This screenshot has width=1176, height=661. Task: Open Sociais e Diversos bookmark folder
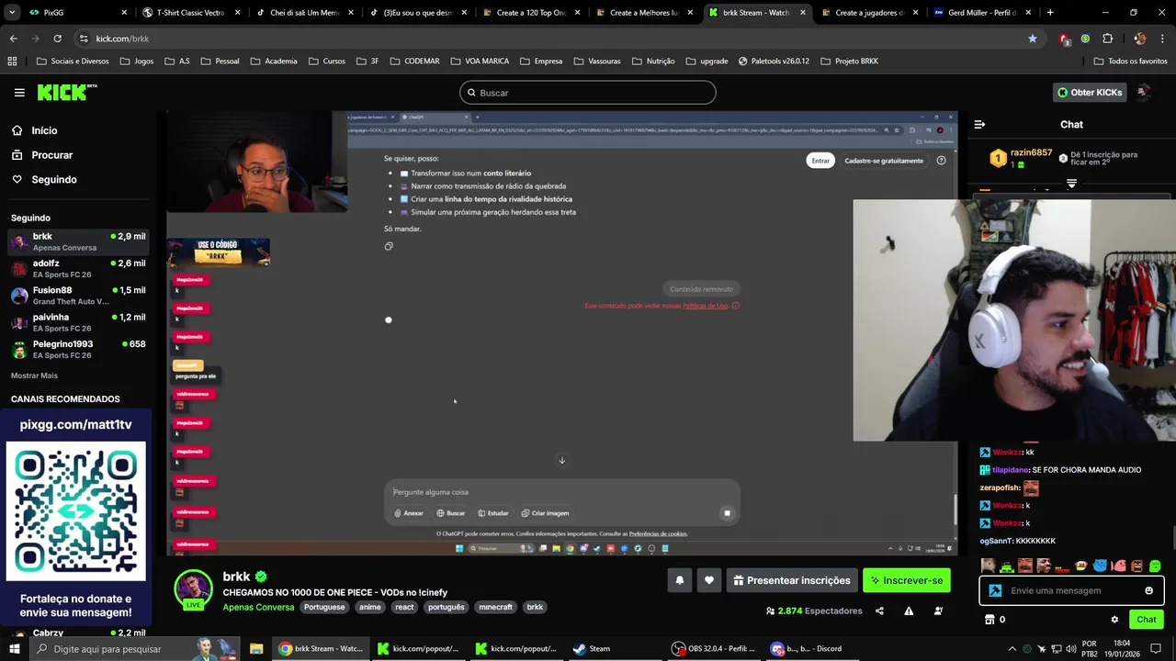tap(73, 61)
